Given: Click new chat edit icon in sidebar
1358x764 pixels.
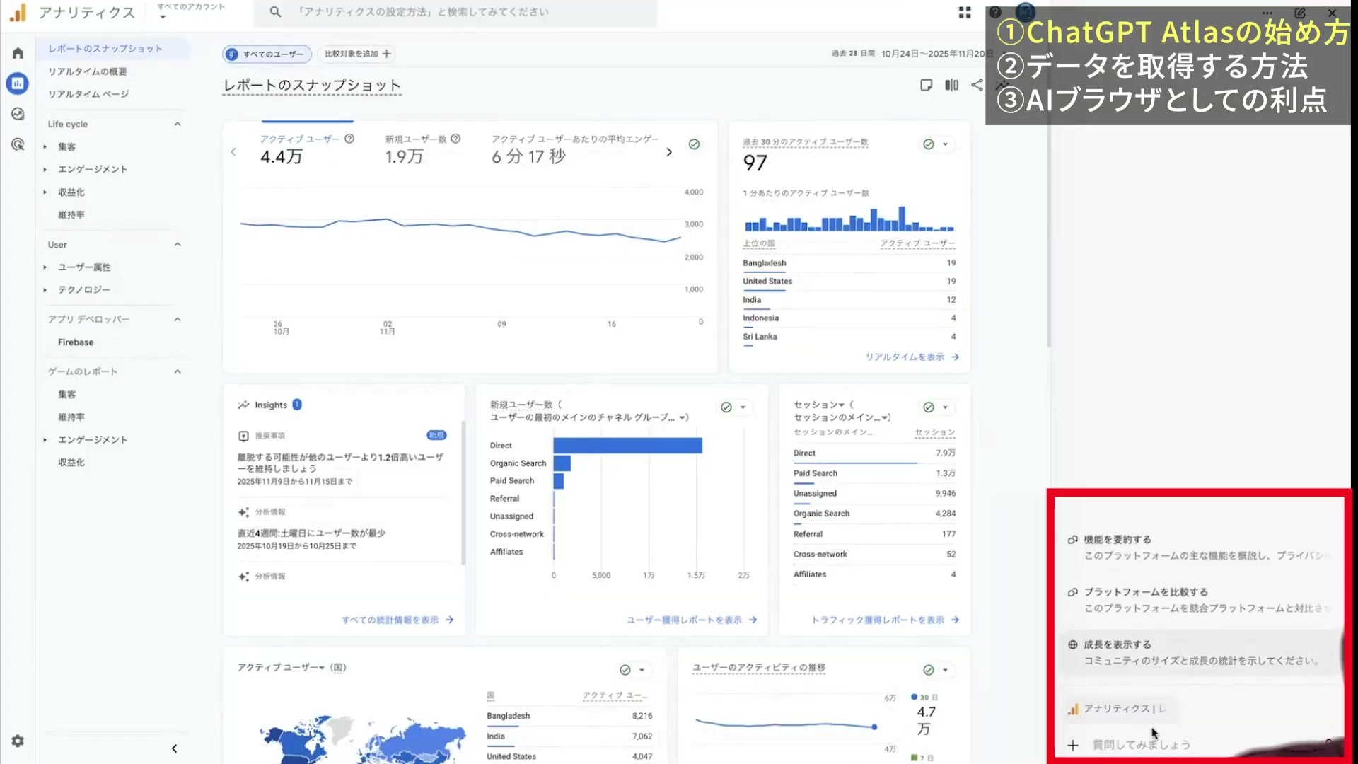Looking at the screenshot, I should 1299,13.
